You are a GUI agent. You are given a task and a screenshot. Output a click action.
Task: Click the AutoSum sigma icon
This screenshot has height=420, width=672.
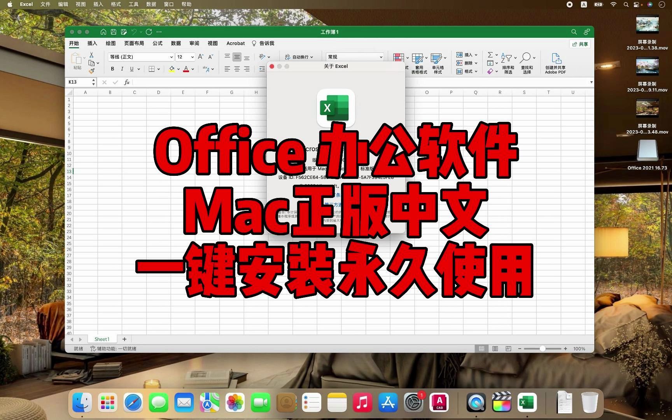[x=490, y=55]
